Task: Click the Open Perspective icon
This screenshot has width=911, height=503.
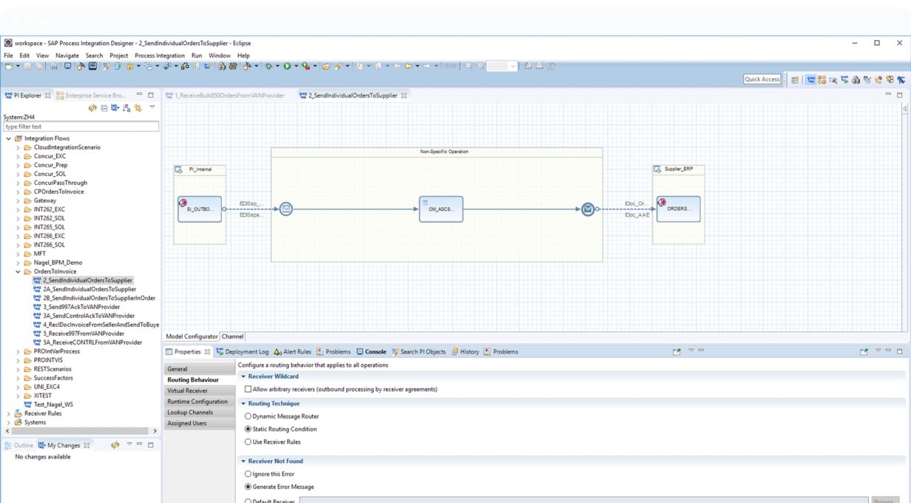Action: click(795, 80)
